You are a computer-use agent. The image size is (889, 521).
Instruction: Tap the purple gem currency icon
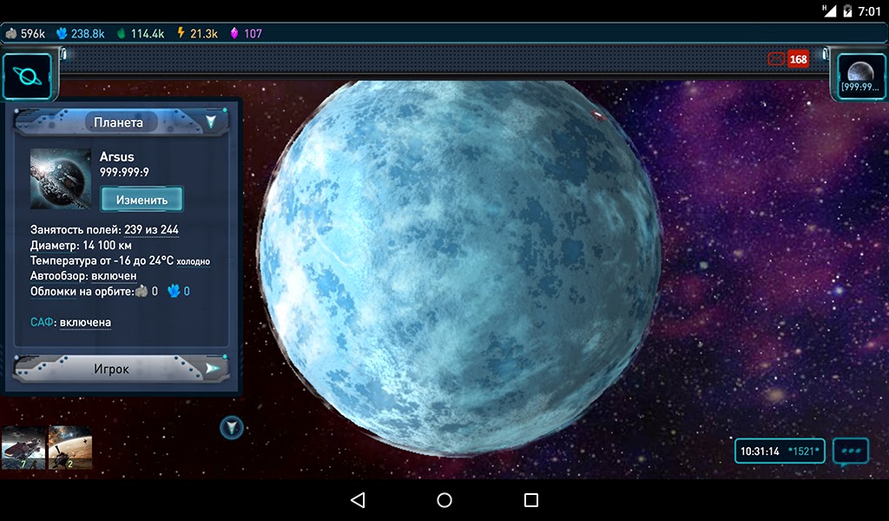234,34
